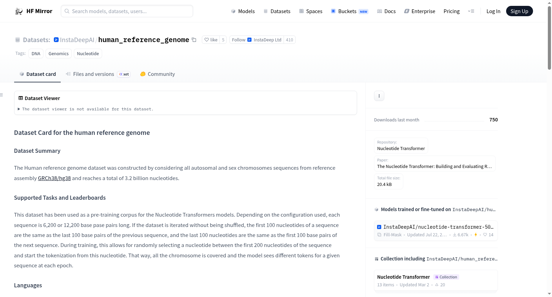Switch to the Dataset card tab
The height and width of the screenshot is (297, 552).
tap(37, 74)
